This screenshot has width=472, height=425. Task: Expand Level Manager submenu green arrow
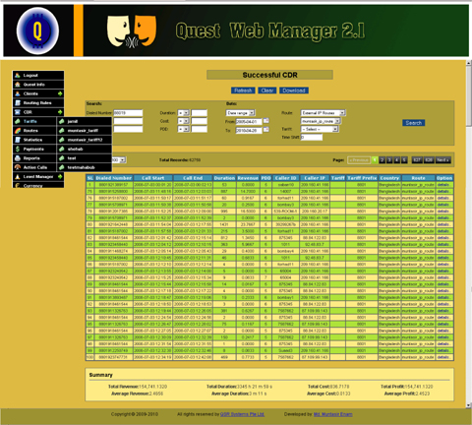(60, 176)
